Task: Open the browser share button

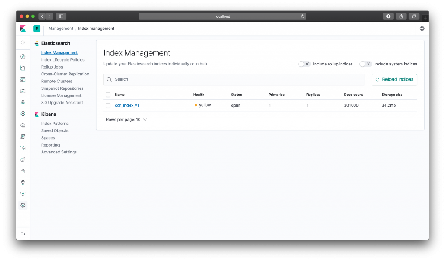Action: tap(401, 16)
